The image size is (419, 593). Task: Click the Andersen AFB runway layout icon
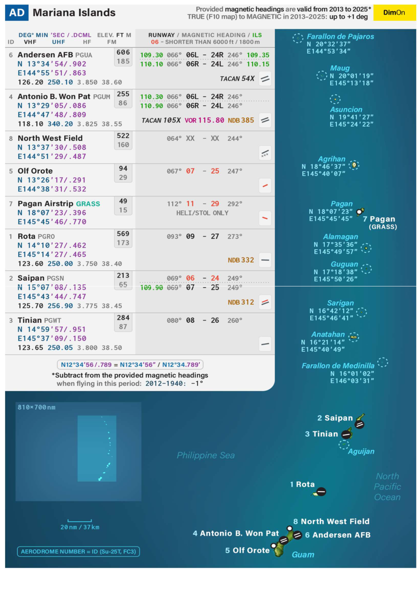click(x=265, y=79)
